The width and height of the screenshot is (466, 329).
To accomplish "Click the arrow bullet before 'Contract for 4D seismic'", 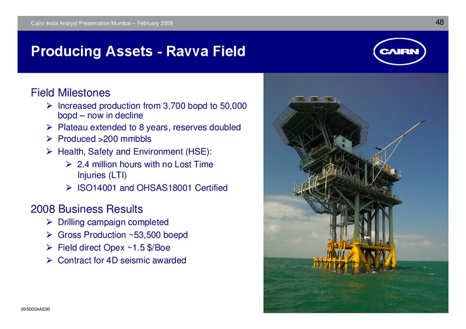I will pyautogui.click(x=50, y=260).
